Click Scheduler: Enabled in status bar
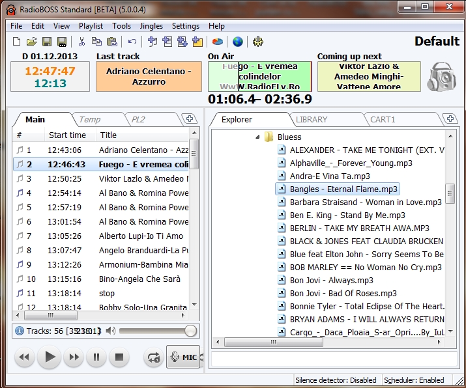The width and height of the screenshot is (466, 388). (x=414, y=380)
